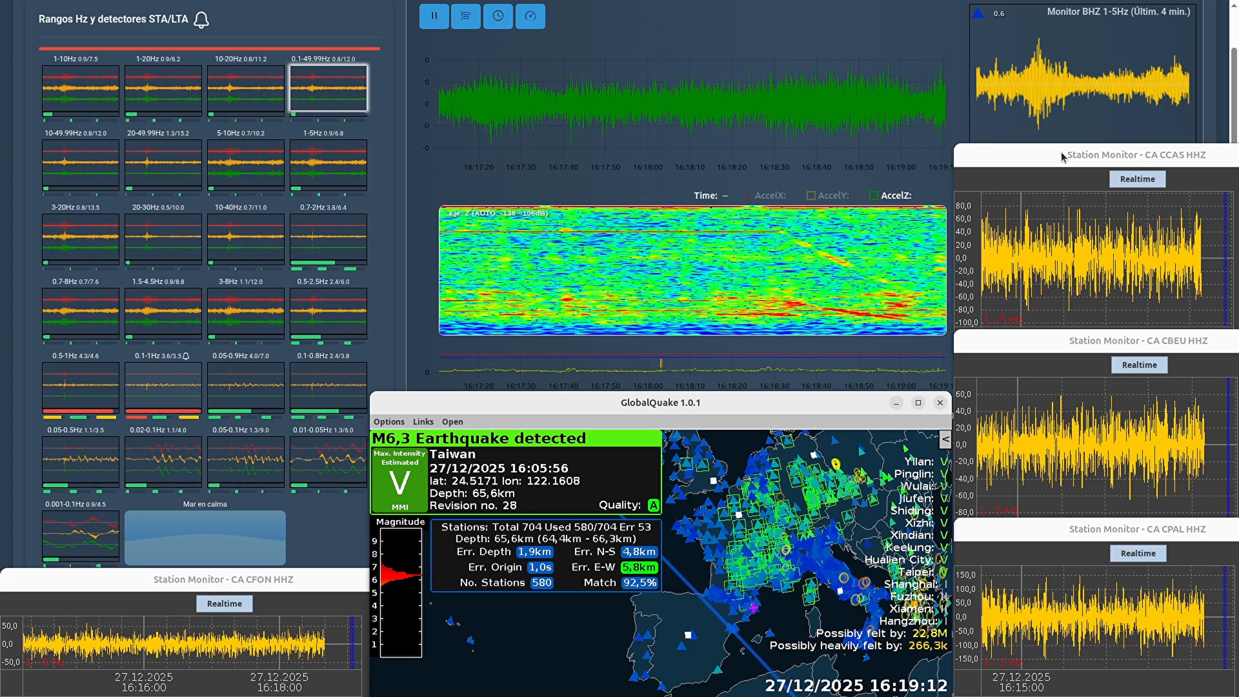Click the clock time-range icon button

pos(498,16)
